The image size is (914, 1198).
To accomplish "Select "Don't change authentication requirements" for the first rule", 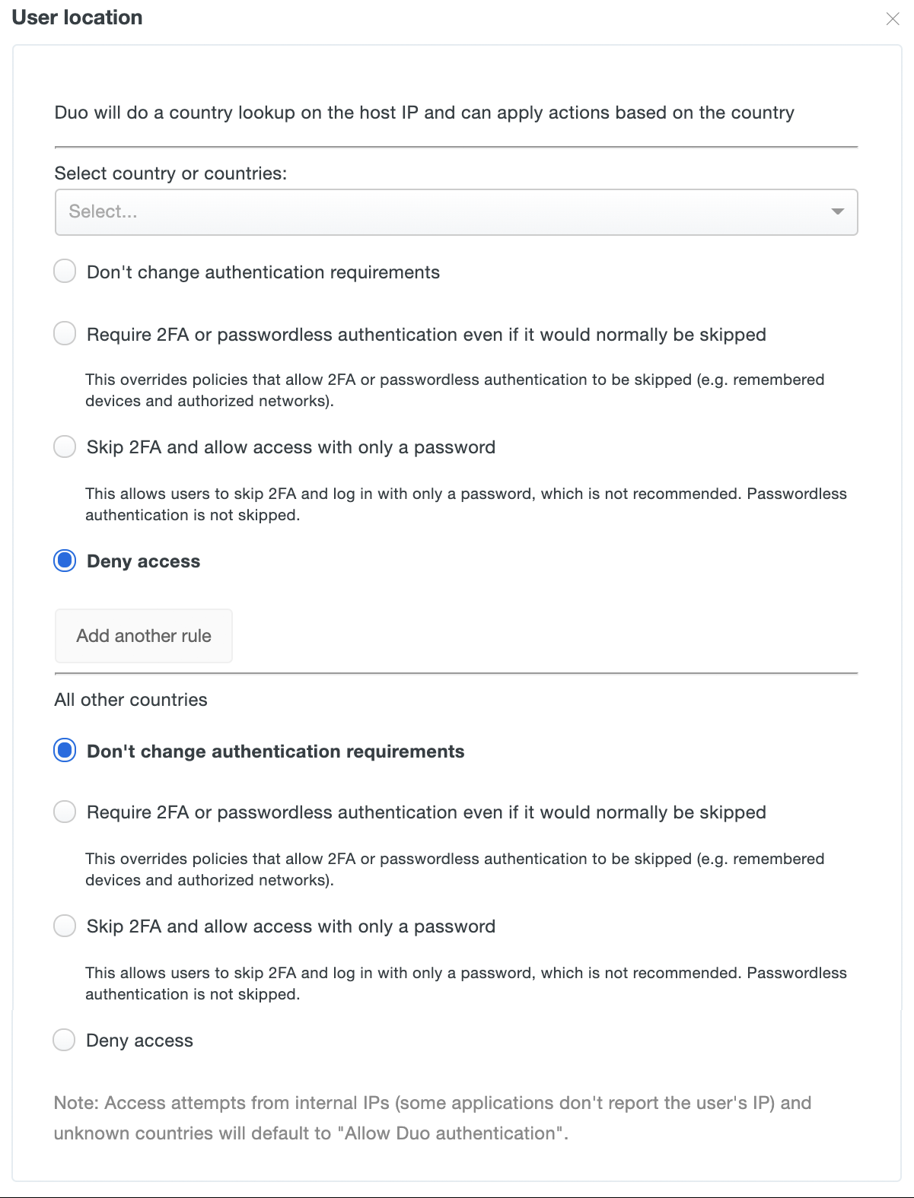I will pos(65,271).
